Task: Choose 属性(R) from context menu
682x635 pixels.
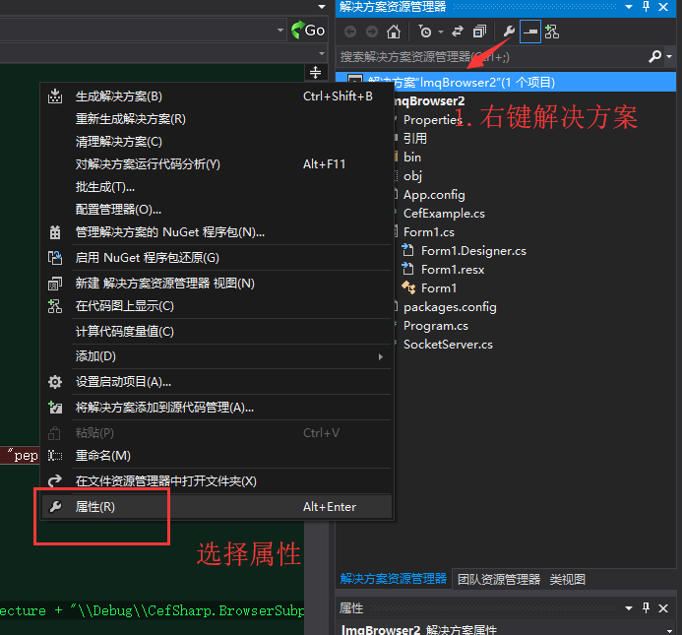Action: (217, 507)
